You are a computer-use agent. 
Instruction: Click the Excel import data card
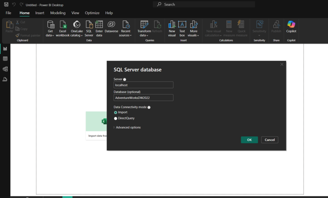(96, 125)
